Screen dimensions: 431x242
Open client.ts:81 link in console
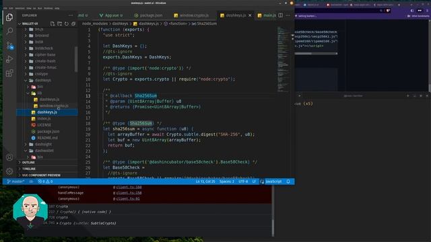point(128,199)
